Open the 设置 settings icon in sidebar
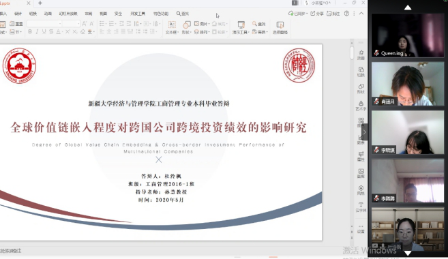 361,229
